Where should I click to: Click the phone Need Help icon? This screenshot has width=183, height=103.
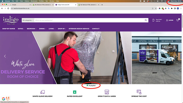point(153,20)
